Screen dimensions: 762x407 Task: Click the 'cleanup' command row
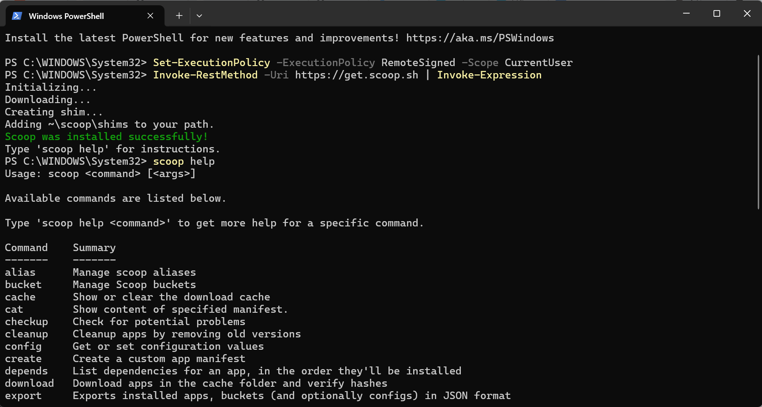[153, 334]
